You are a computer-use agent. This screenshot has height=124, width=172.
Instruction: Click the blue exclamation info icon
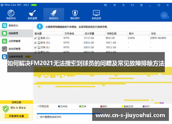pyautogui.click(x=40, y=27)
